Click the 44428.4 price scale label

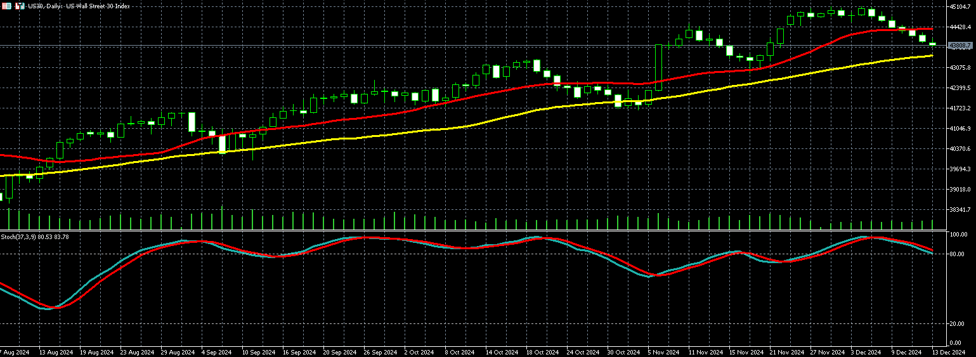[x=961, y=27]
